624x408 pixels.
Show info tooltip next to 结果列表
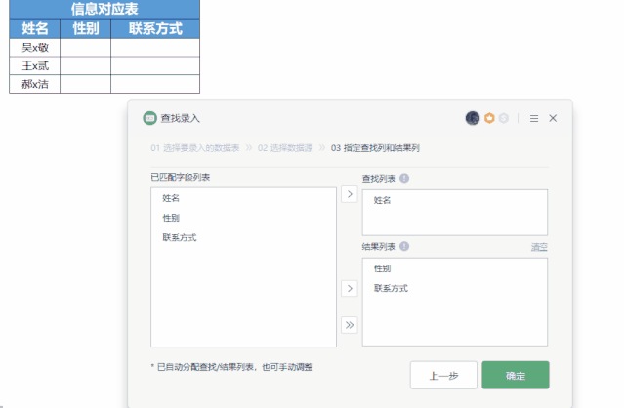tap(404, 246)
